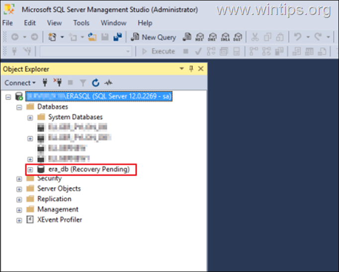
Task: Open the New Project dropdown arrow
Action: point(62,37)
